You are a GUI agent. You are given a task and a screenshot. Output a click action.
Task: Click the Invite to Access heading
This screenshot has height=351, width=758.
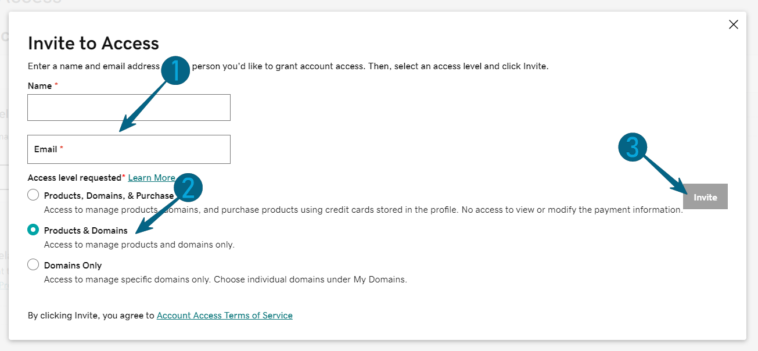click(x=94, y=44)
